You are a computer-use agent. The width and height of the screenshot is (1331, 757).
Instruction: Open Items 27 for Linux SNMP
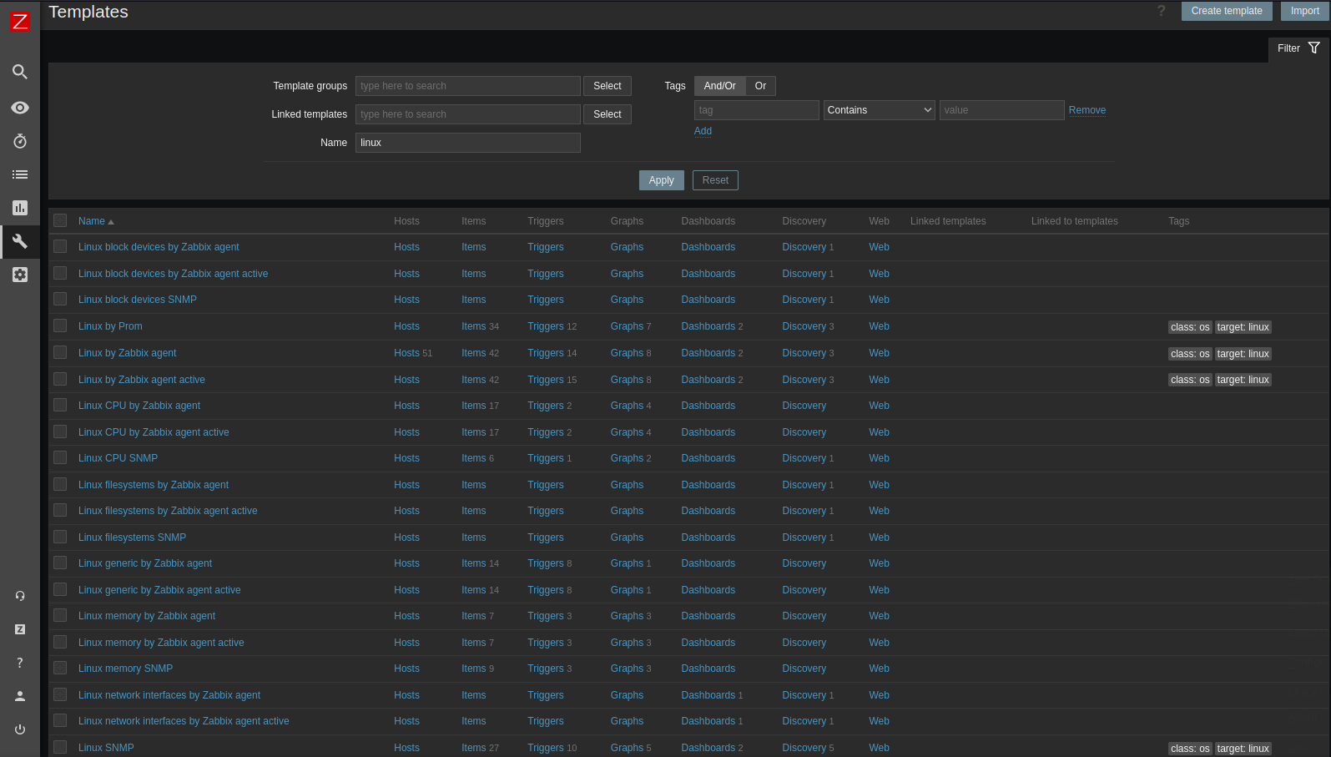[x=480, y=748]
